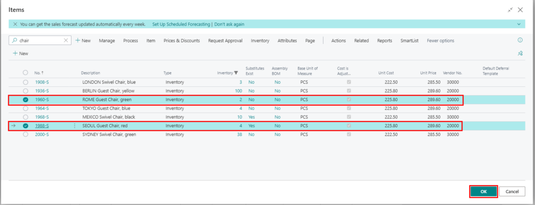Toggle the select-all rows circle

click(25, 73)
